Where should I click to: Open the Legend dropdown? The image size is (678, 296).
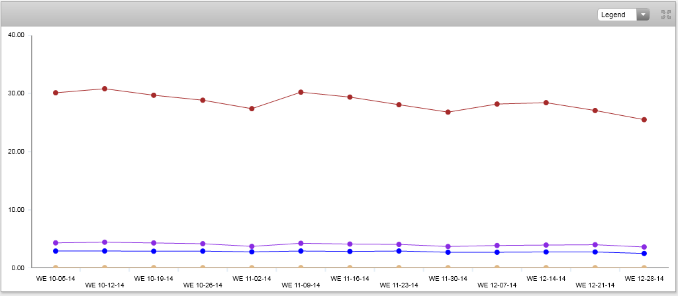623,15
